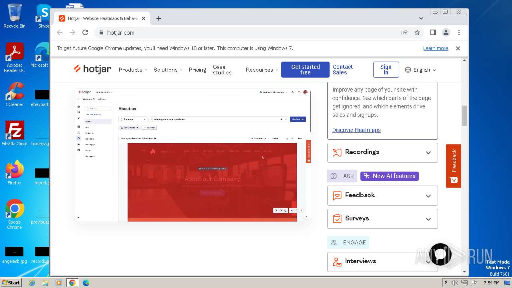512x288 pixels.
Task: Click the New AI features badge
Action: point(390,176)
